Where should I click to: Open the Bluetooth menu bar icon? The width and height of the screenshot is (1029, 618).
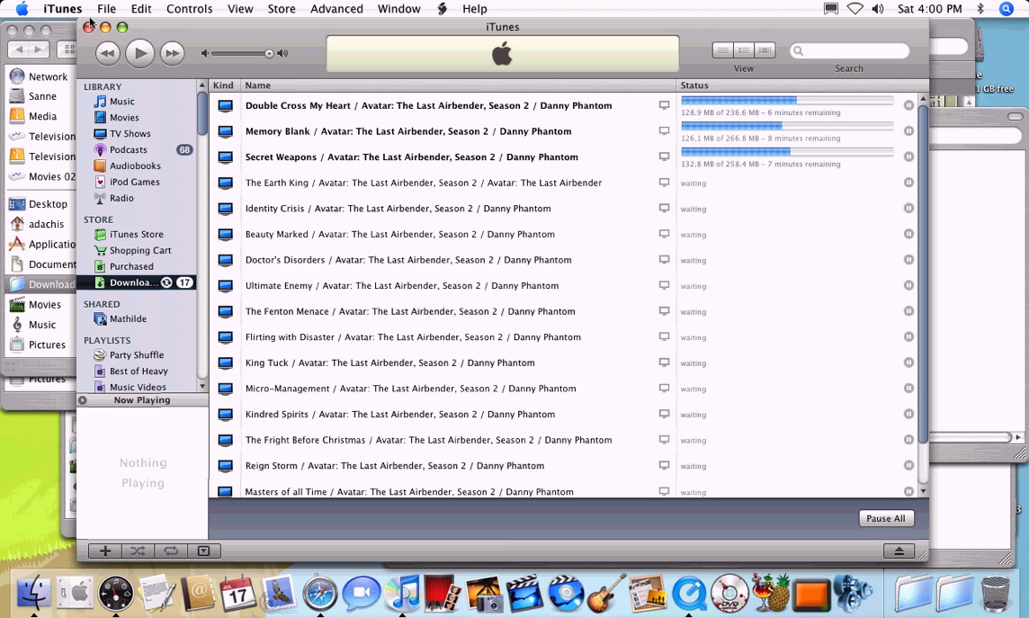tap(980, 8)
